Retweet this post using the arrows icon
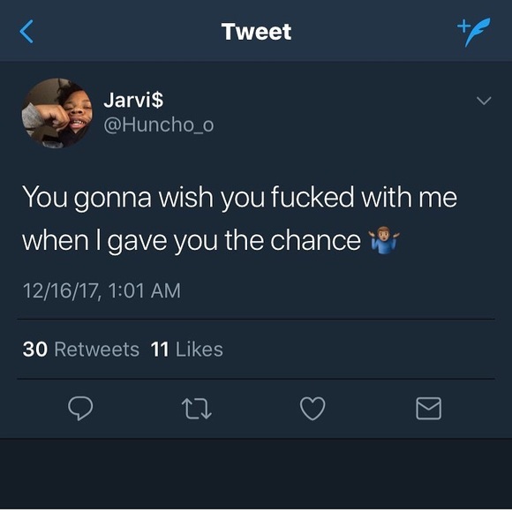 (197, 409)
